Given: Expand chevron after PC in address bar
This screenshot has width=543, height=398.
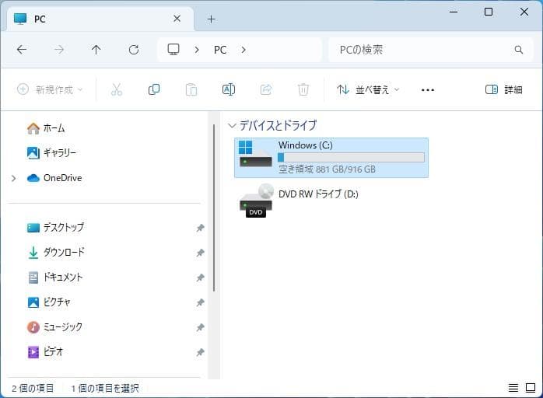Looking at the screenshot, I should pos(243,50).
